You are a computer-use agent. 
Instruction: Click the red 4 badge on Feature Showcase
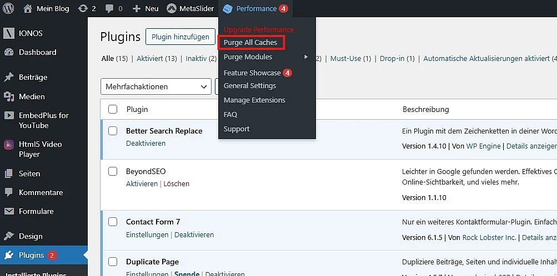click(x=287, y=73)
